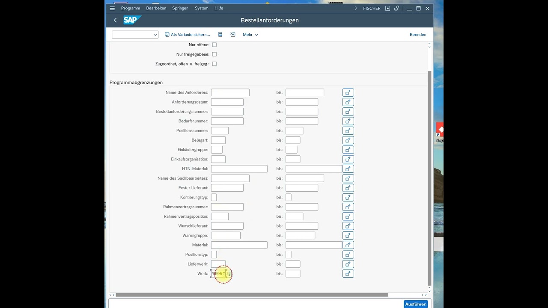The width and height of the screenshot is (548, 308).
Task: Click the get variant icon in toolbar
Action: [x=233, y=35]
